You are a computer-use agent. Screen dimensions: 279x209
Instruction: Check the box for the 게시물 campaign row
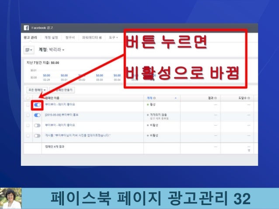[x=28, y=136]
